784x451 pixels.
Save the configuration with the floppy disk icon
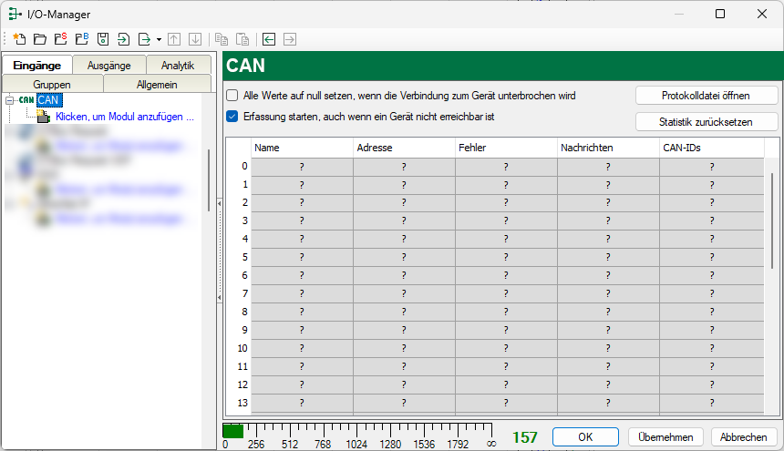(x=103, y=39)
